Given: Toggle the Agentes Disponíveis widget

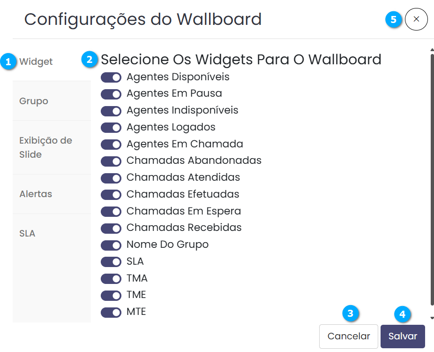Looking at the screenshot, I should point(111,77).
